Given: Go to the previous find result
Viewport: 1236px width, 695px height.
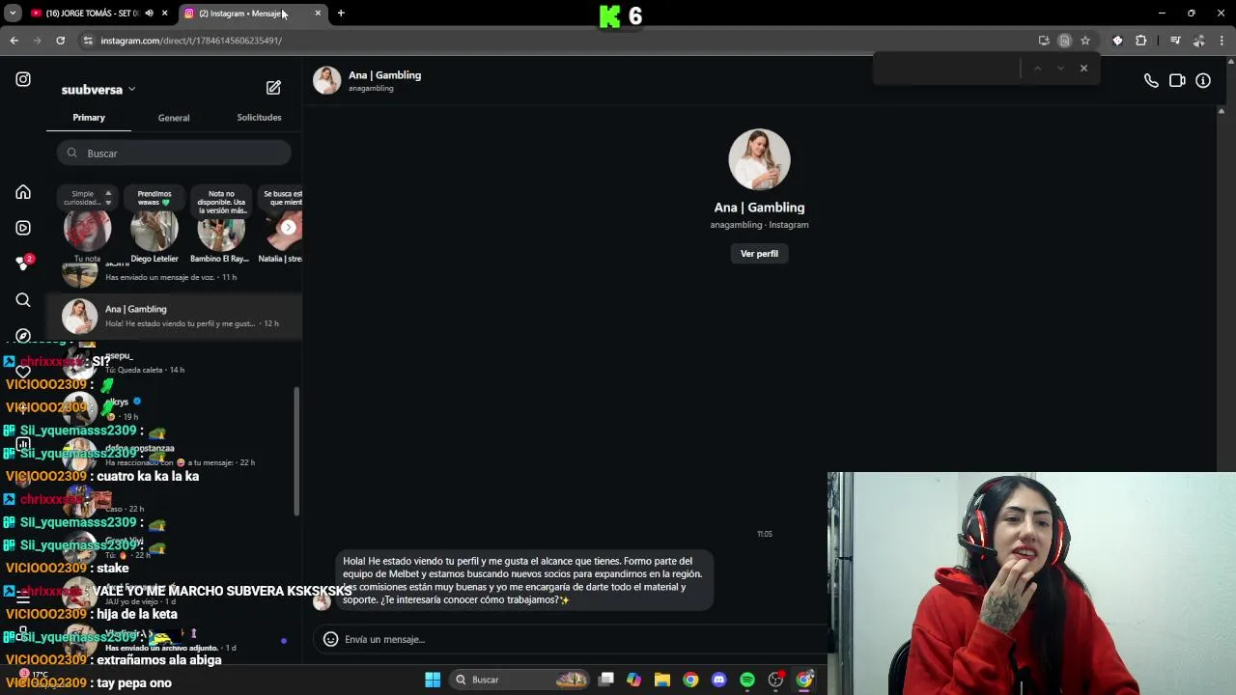Looking at the screenshot, I should point(1037,68).
